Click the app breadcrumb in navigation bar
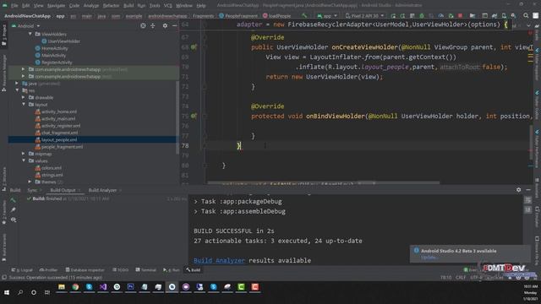This screenshot has width=541, height=304. click(60, 16)
